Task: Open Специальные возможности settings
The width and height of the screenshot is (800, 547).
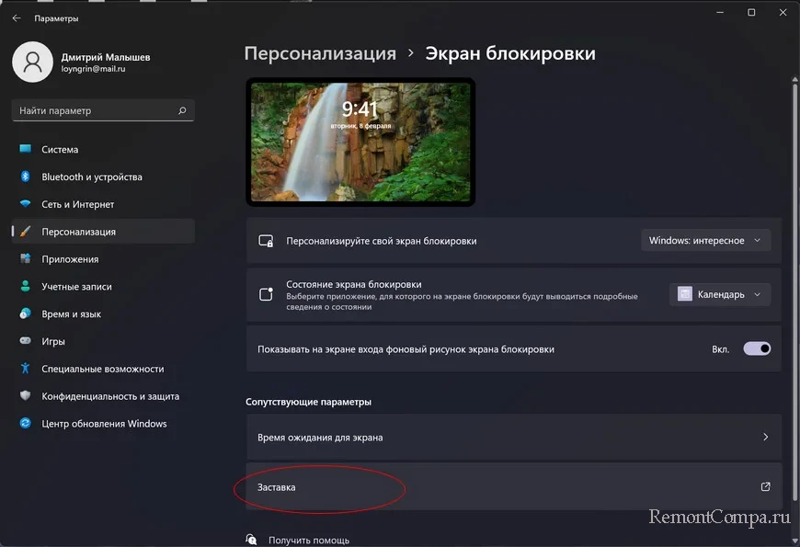Action: click(x=102, y=369)
